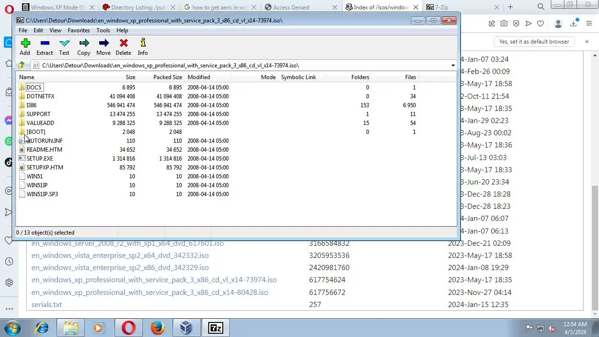599x337 pixels.
Task: Open en_windows_vista_enterprise_sp2_x64_dvd_342332.iso link
Action: pos(120,256)
